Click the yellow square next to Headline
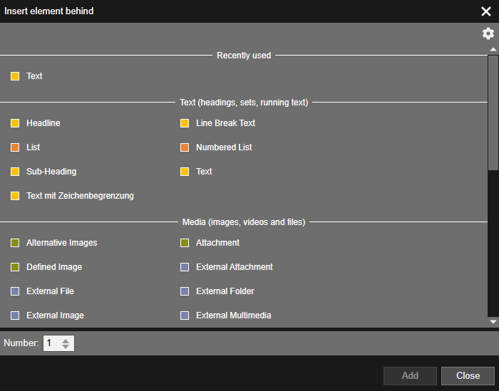This screenshot has height=391, width=499. (x=15, y=123)
